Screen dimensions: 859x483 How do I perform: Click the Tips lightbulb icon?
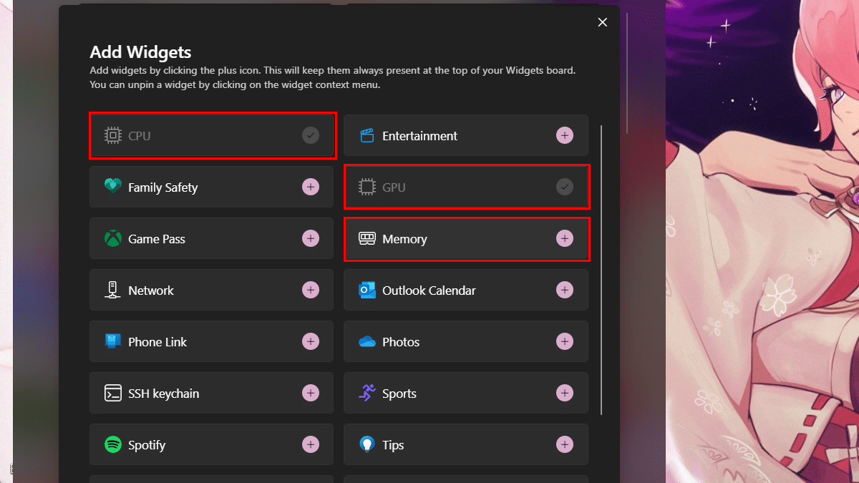point(367,444)
